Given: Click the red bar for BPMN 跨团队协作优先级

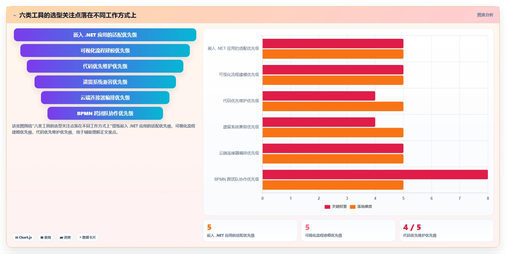Looking at the screenshot, I should coord(375,174).
